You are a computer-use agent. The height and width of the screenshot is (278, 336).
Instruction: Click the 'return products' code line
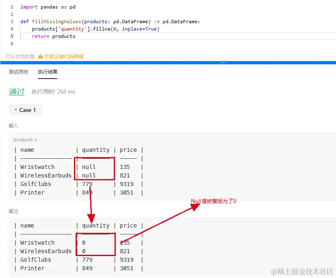point(54,36)
